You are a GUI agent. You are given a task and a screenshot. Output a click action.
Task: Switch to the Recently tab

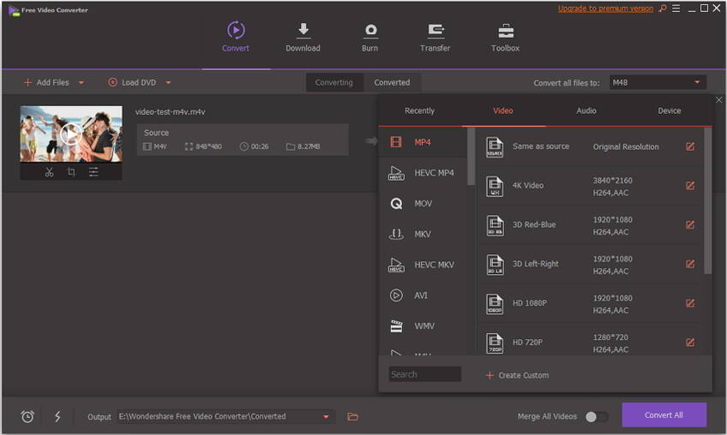click(419, 110)
